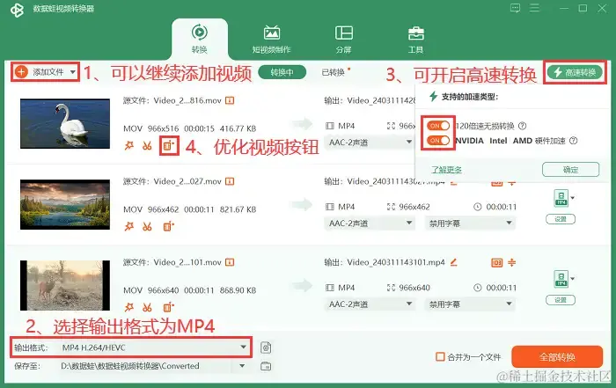Click the "821.67 KB" file size text

click(238, 209)
